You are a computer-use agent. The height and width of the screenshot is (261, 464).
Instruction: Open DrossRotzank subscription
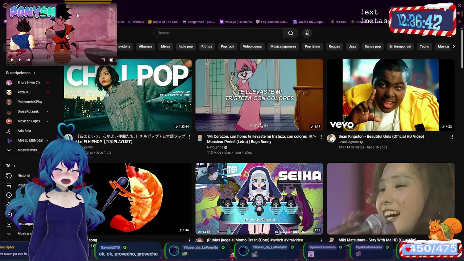point(28,112)
